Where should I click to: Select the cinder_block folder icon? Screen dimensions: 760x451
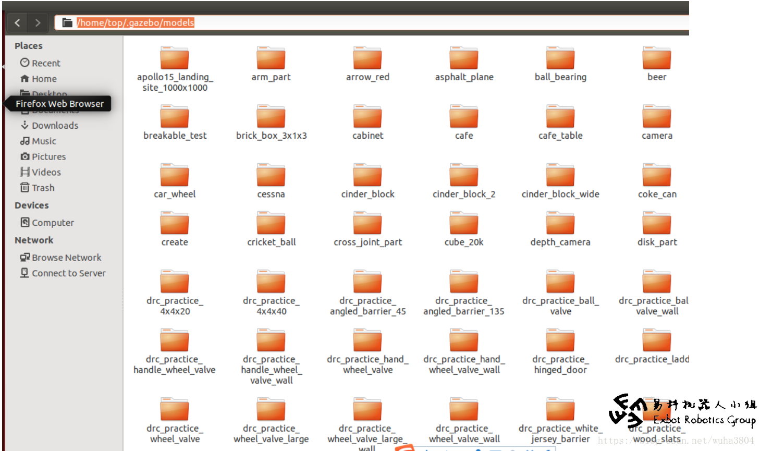pos(367,175)
